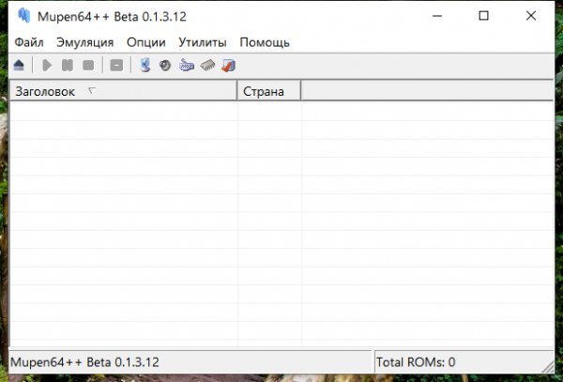
Task: Open video plugin settings icon
Action: point(145,66)
